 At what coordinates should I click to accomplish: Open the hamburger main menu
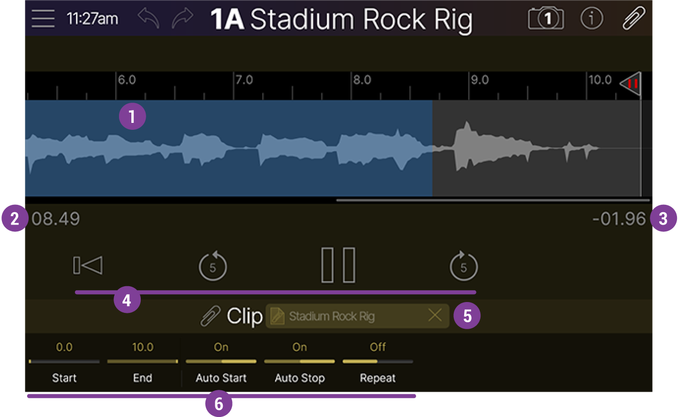[x=43, y=19]
